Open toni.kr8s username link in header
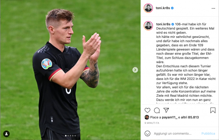The width and height of the screenshot is (219, 140). (163, 8)
